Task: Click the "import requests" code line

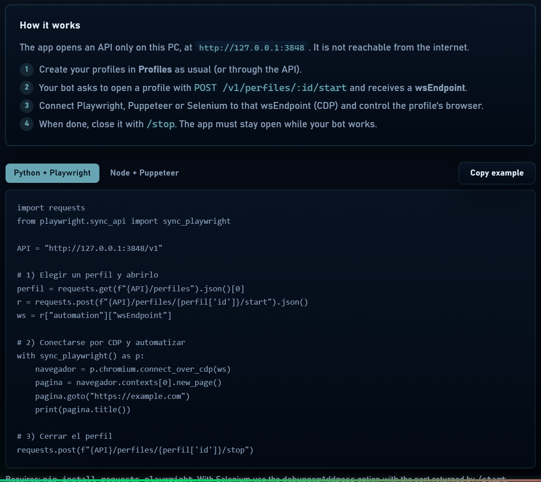Action: [51, 208]
